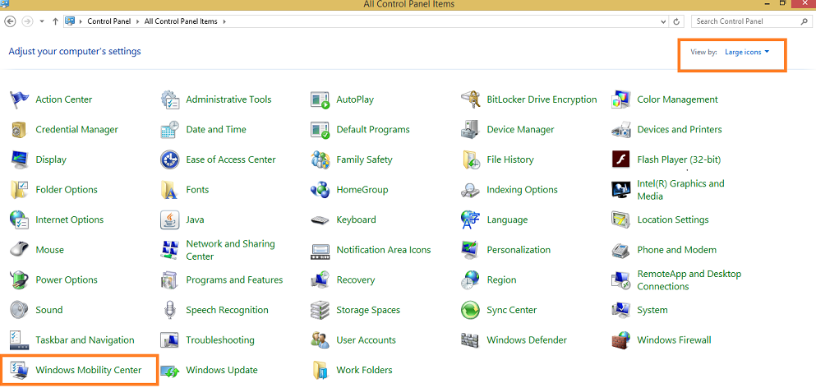Click the Default Programs icon
The height and width of the screenshot is (388, 816).
click(320, 130)
